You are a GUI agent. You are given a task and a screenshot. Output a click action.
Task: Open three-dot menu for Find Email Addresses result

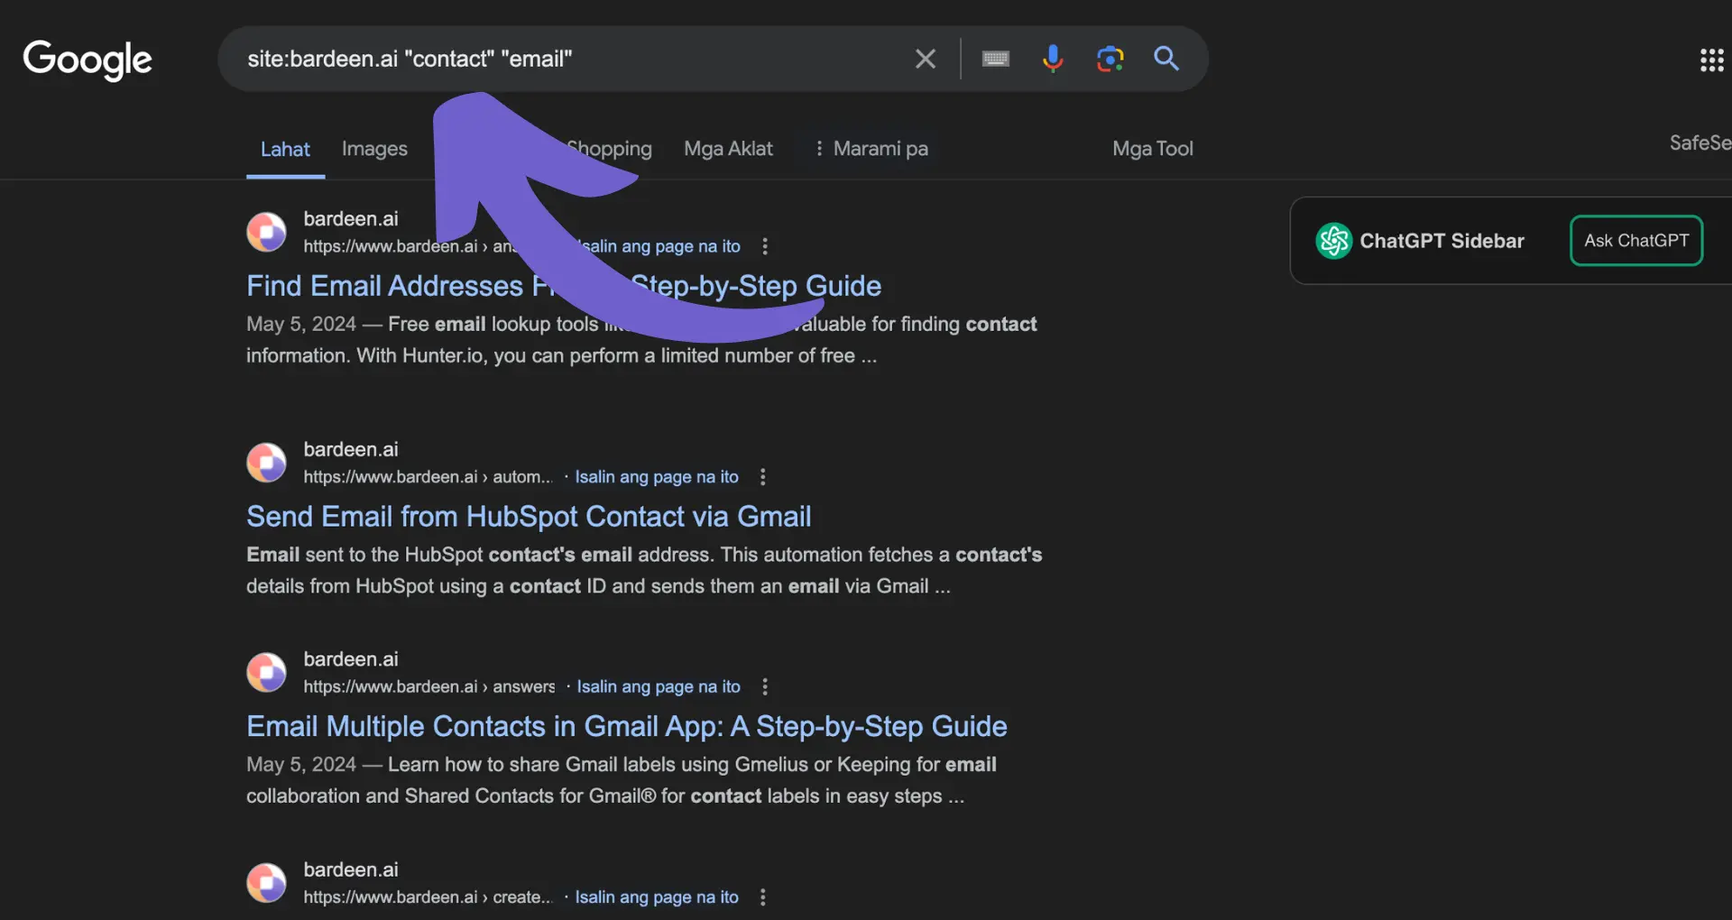click(765, 246)
